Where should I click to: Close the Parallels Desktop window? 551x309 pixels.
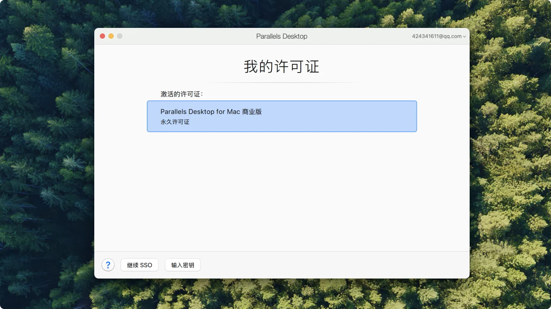click(102, 36)
